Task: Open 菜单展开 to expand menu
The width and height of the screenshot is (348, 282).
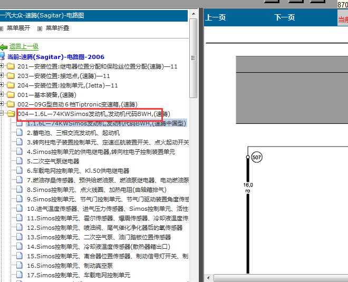Action: coord(18,28)
